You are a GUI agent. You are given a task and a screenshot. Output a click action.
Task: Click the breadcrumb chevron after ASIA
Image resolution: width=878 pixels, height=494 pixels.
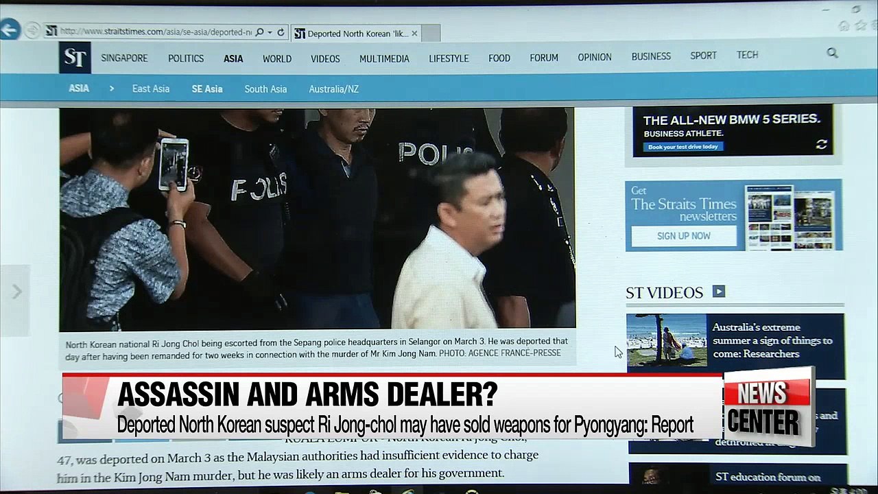pyautogui.click(x=111, y=89)
